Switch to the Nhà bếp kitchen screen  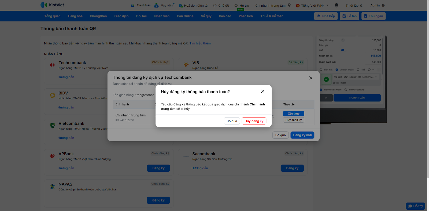(326, 16)
